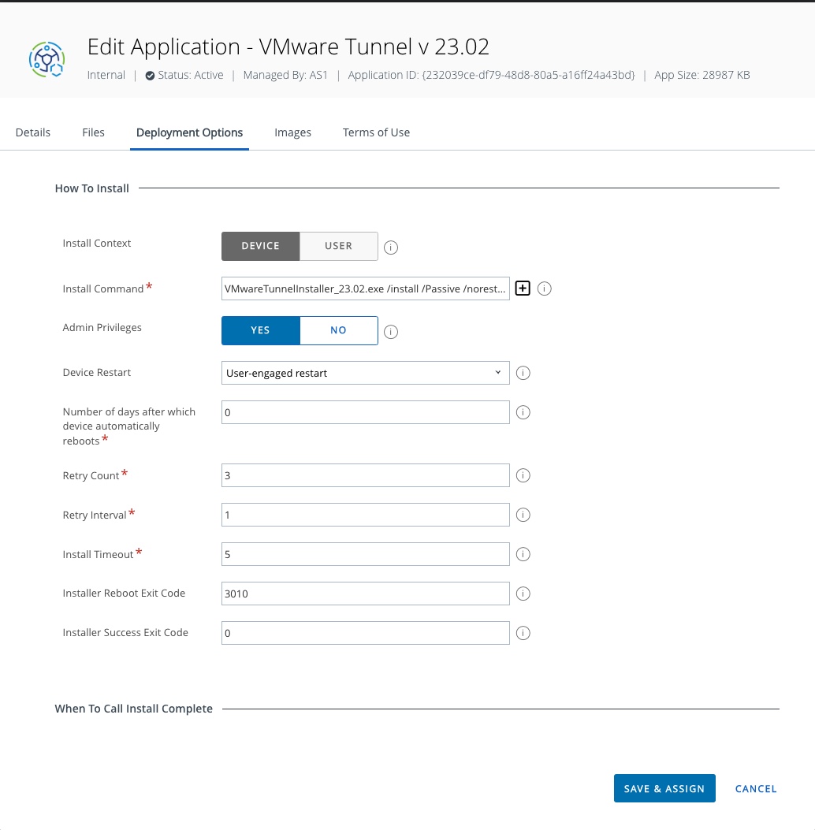Go to the Images tab
The height and width of the screenshot is (830, 815).
292,132
